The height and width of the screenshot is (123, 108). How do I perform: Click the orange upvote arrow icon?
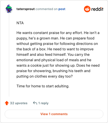point(7,103)
